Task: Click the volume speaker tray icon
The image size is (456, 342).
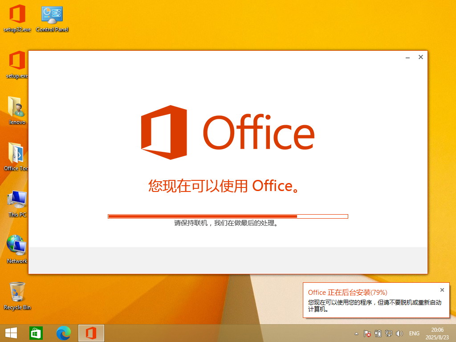Action: click(x=399, y=333)
